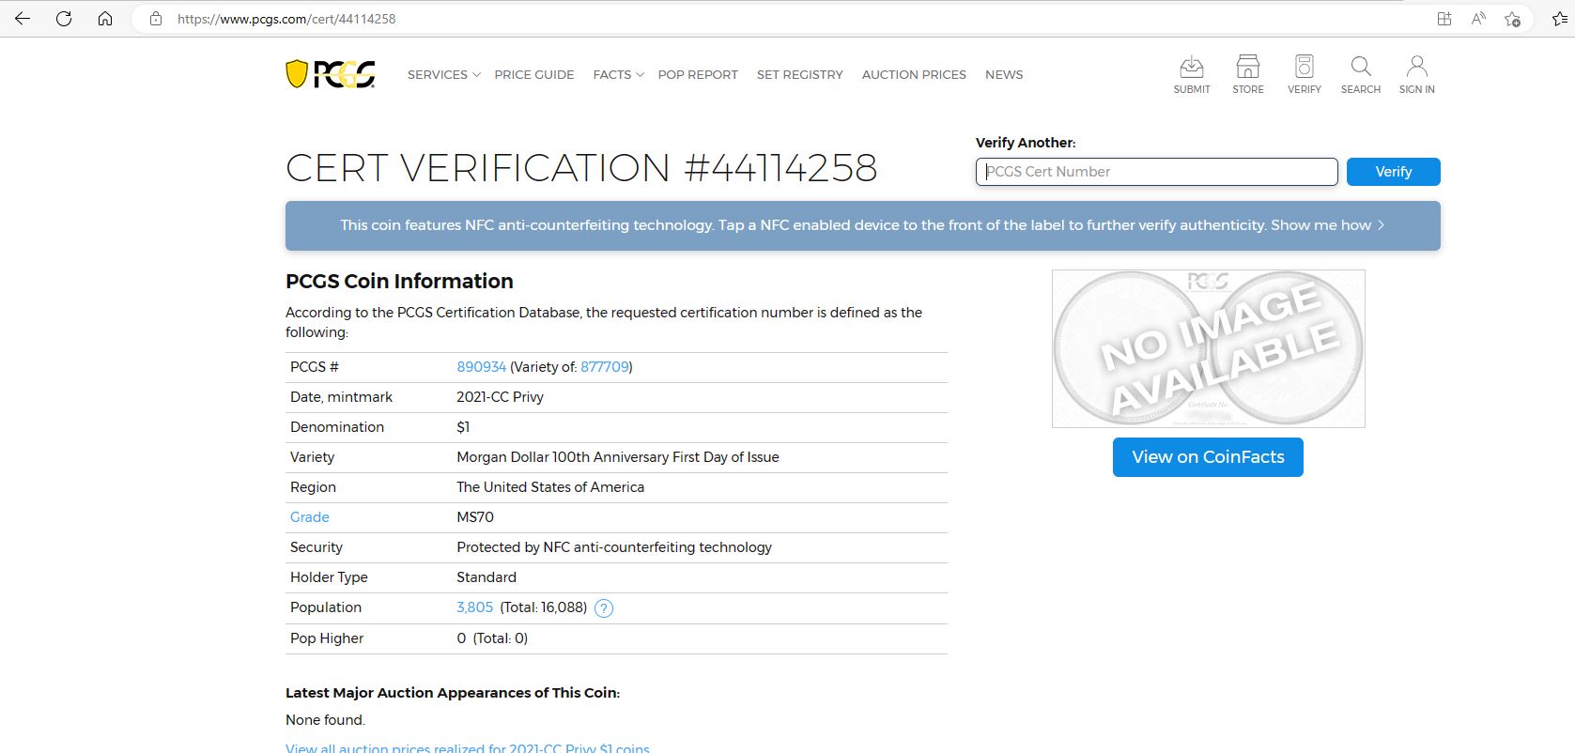
Task: Click the blue Verify button
Action: coord(1394,172)
